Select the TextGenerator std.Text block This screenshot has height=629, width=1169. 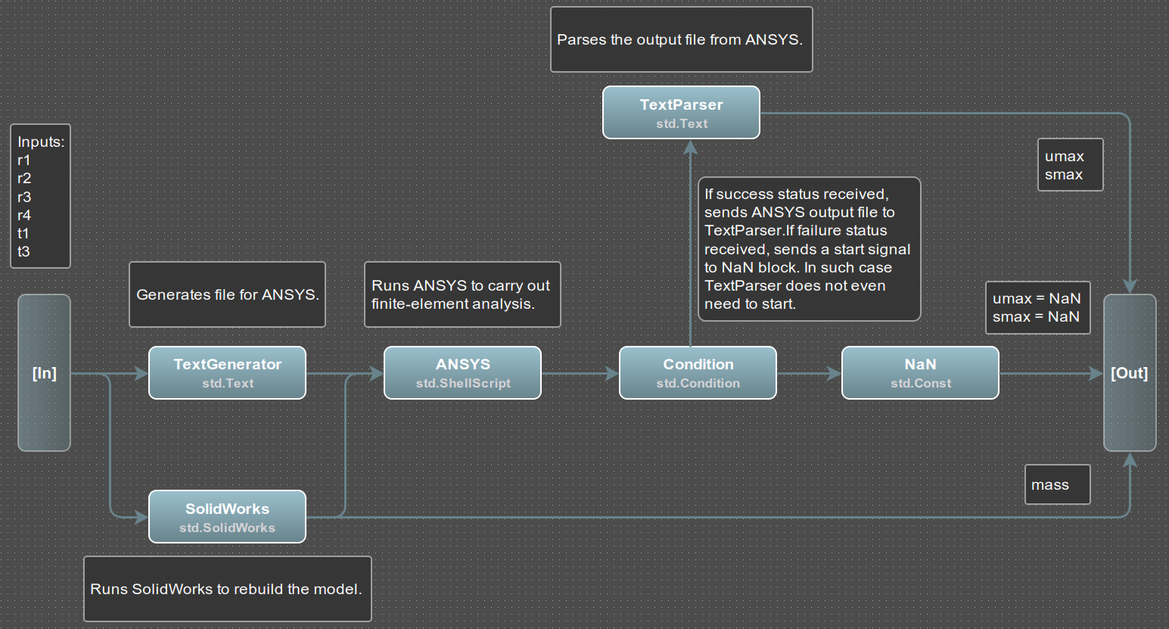pyautogui.click(x=227, y=372)
